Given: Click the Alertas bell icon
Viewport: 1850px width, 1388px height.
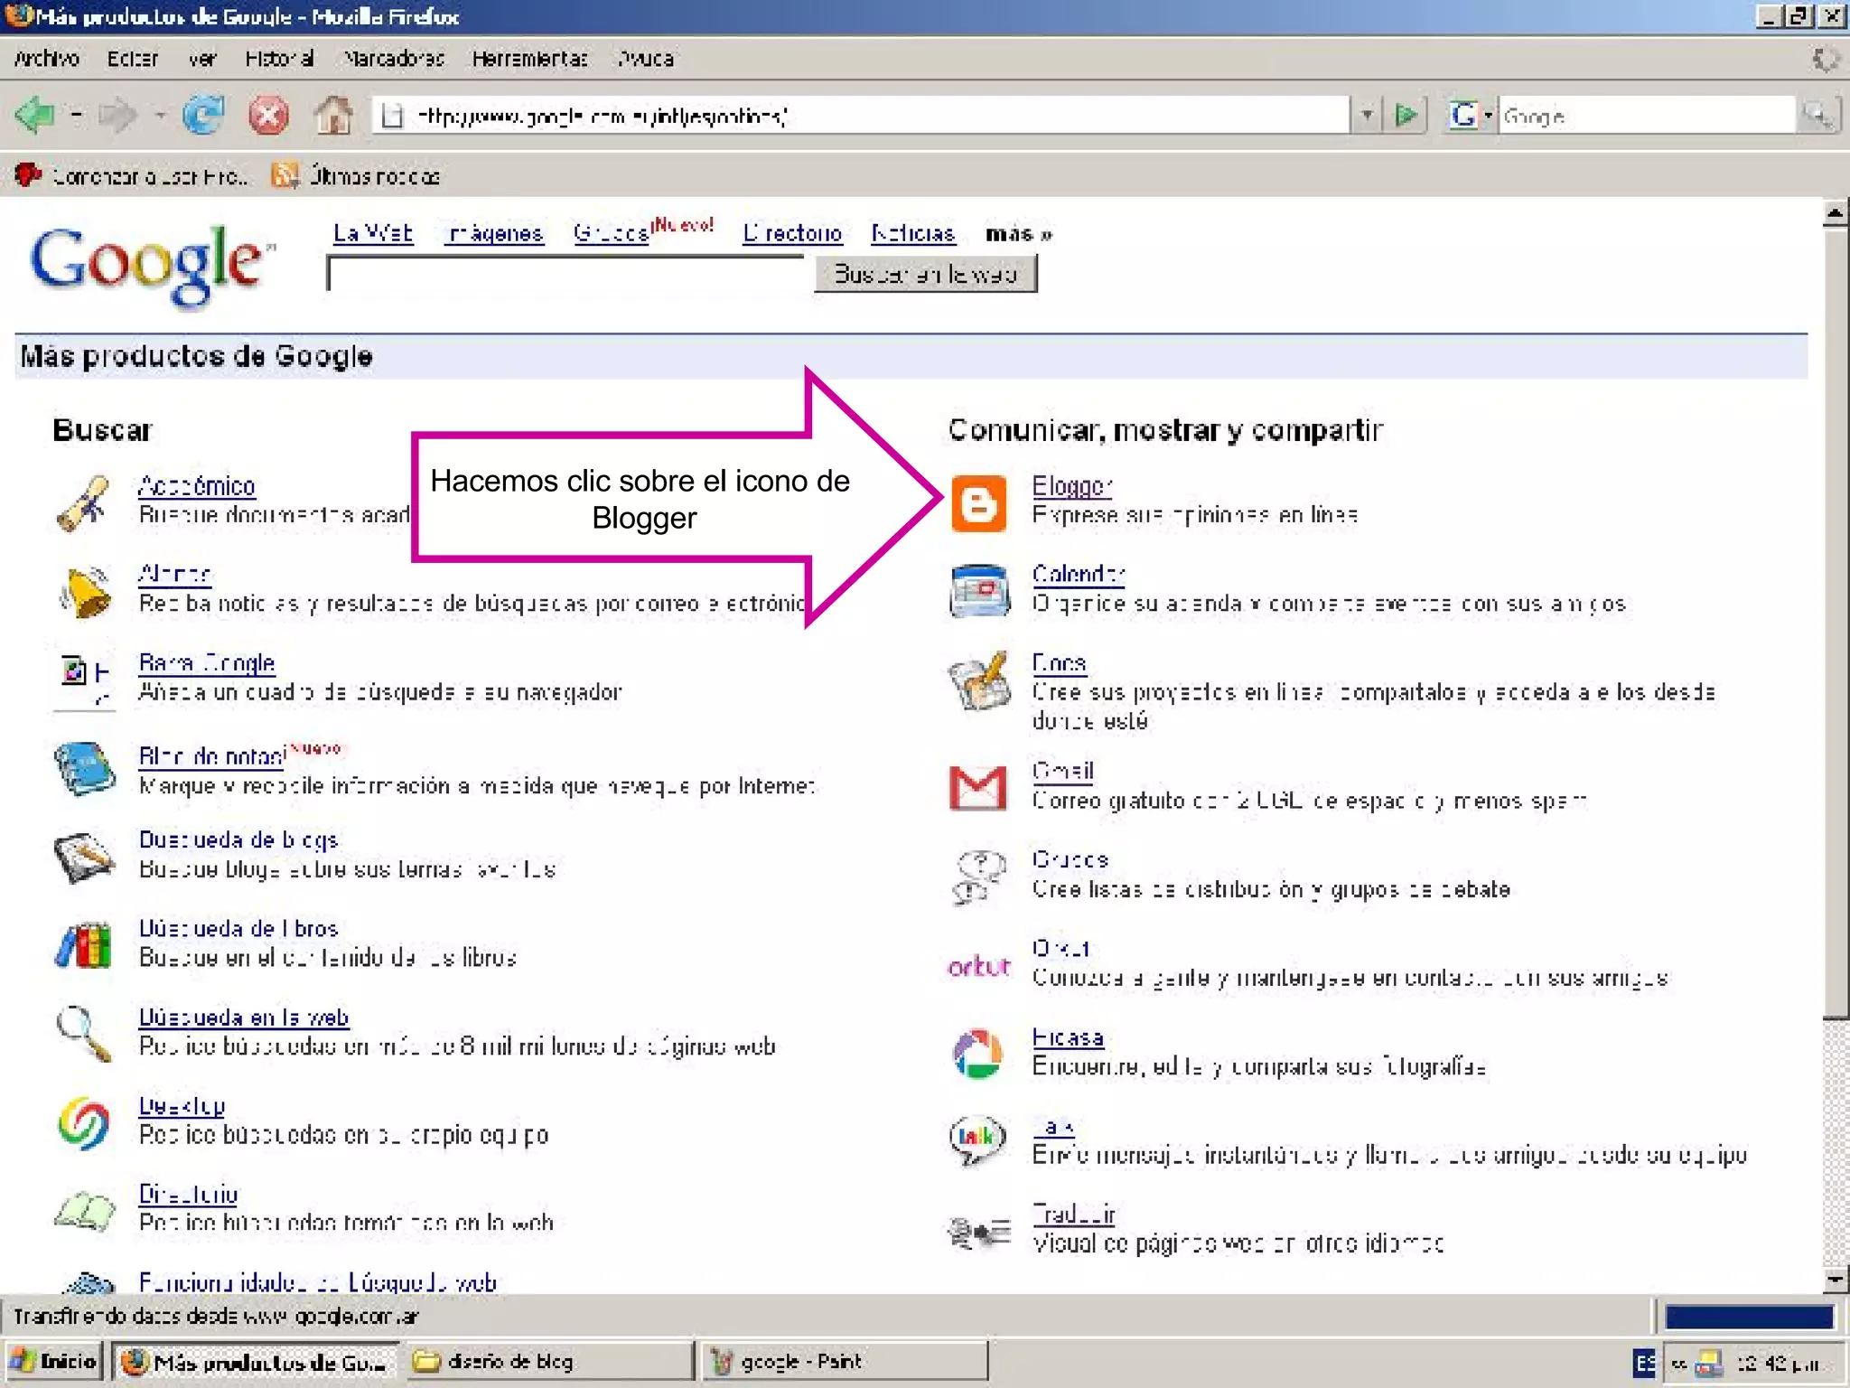Looking at the screenshot, I should tap(85, 592).
